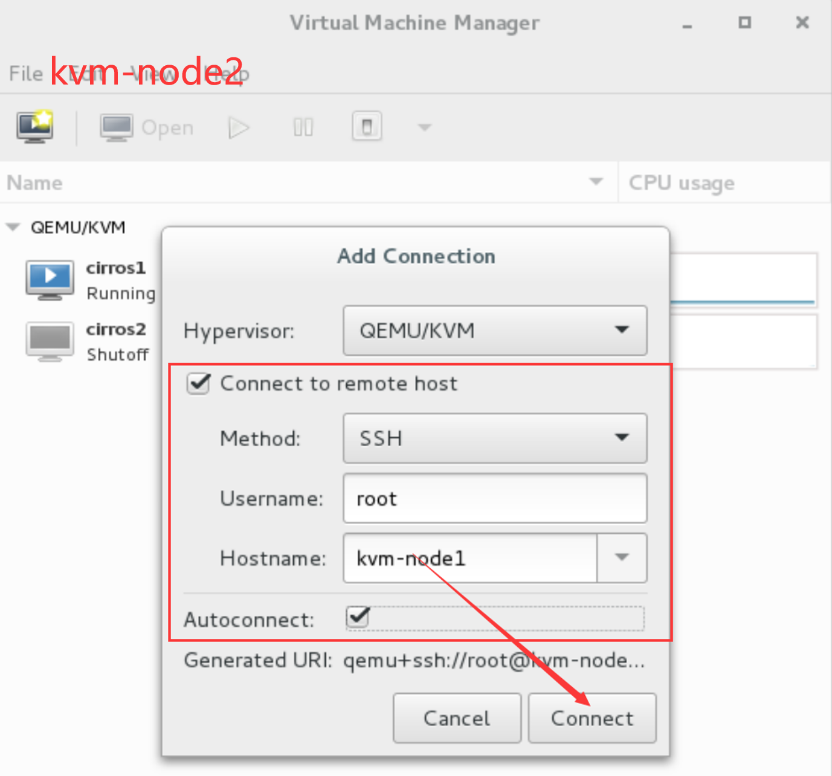
Task: Click the Shut down virtual machine icon
Action: (367, 127)
